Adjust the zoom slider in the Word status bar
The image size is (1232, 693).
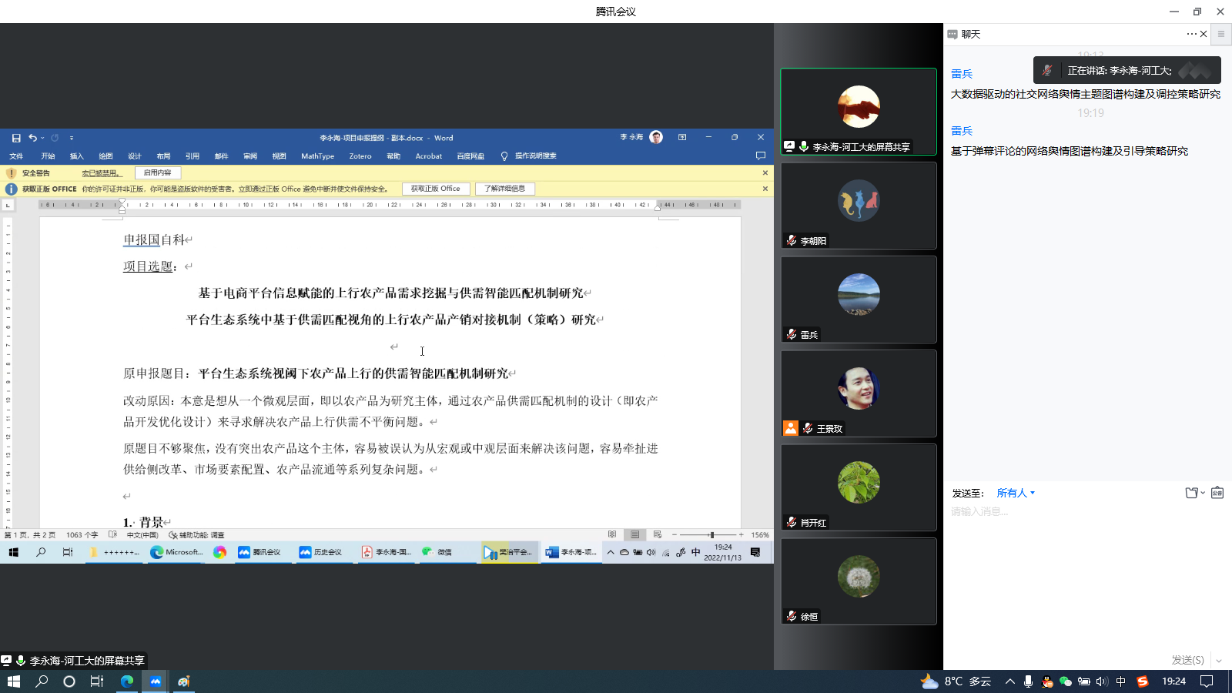pos(711,534)
